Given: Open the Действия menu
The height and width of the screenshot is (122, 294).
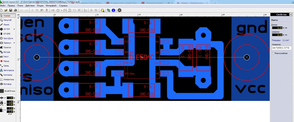Looking at the screenshot, I should (x=30, y=6).
